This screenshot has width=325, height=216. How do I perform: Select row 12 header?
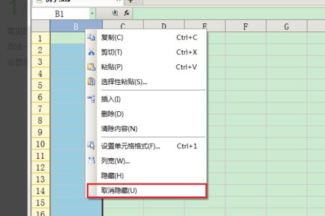point(41,167)
